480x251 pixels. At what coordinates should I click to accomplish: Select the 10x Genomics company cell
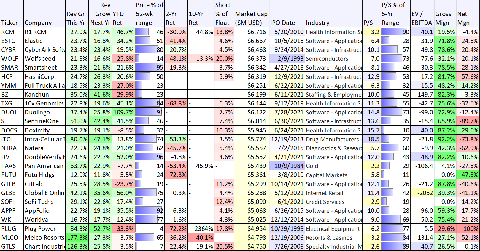(44, 103)
